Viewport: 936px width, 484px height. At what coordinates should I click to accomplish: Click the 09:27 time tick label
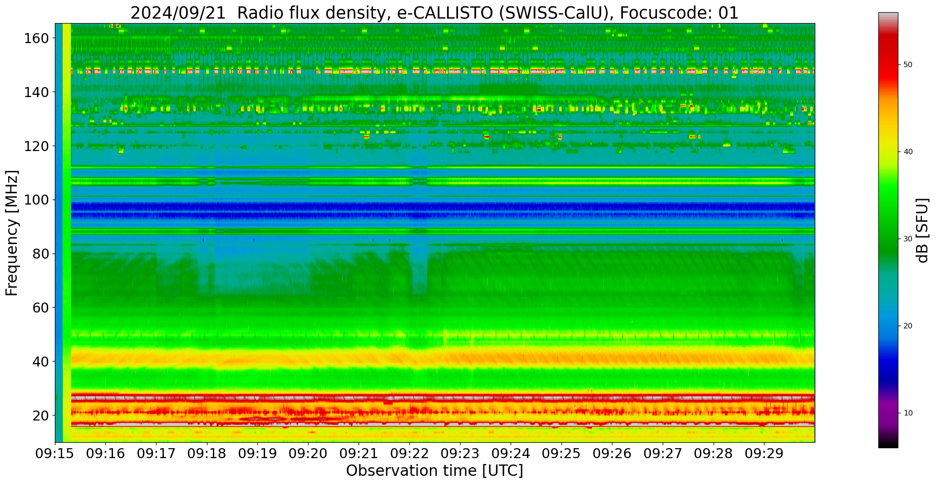[663, 454]
